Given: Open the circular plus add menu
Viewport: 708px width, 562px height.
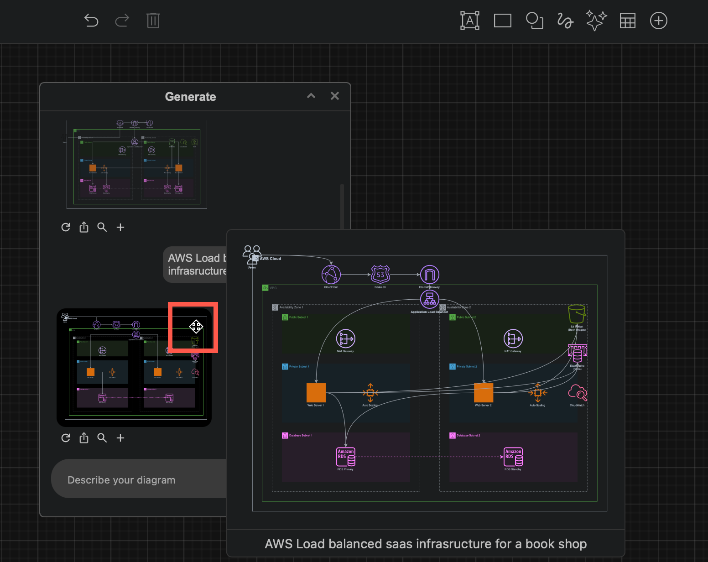Looking at the screenshot, I should tap(658, 20).
